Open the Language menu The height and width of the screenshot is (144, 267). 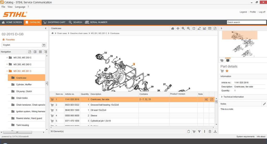pos(20,7)
